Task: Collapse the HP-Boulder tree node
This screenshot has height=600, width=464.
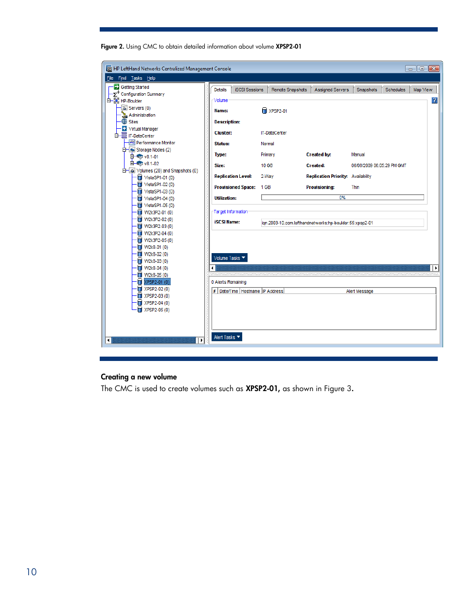Action: [109, 101]
